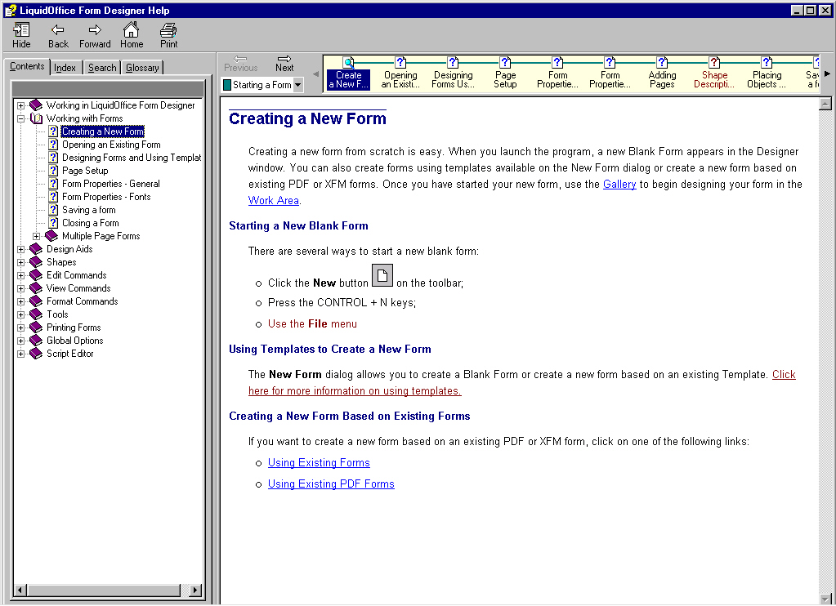Click the New button document icon in text
Image resolution: width=836 pixels, height=606 pixels.
click(x=382, y=275)
